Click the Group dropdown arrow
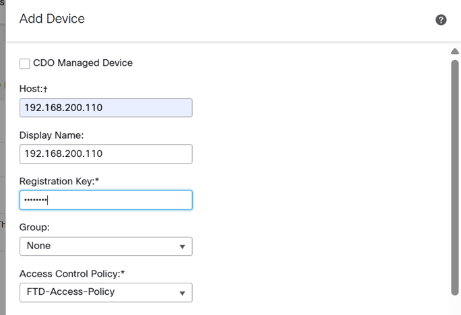Image resolution: width=461 pixels, height=315 pixels. [x=182, y=247]
